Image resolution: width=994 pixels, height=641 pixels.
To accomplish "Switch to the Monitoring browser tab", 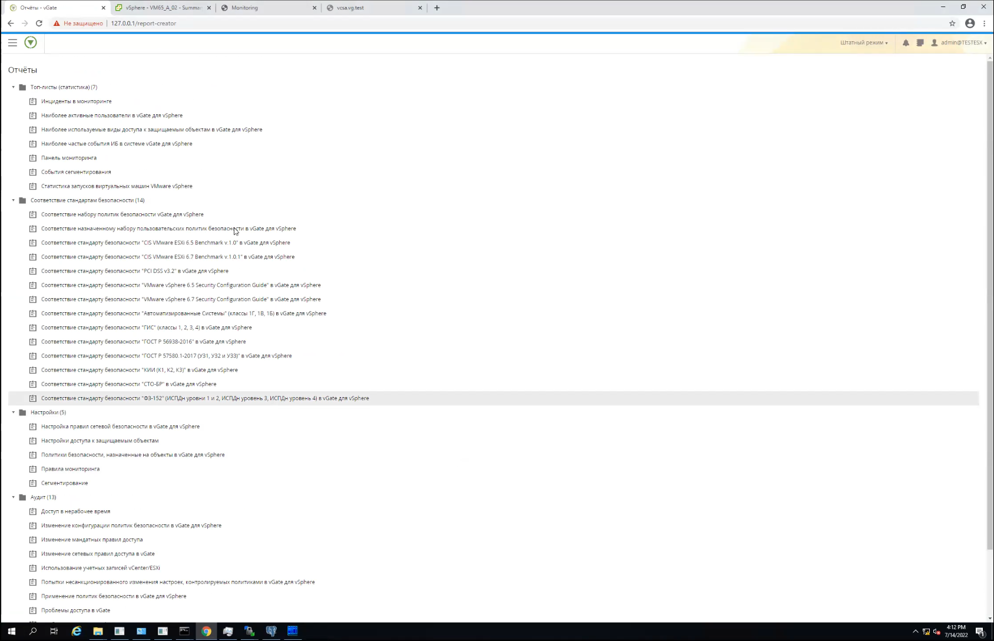I will [x=268, y=8].
